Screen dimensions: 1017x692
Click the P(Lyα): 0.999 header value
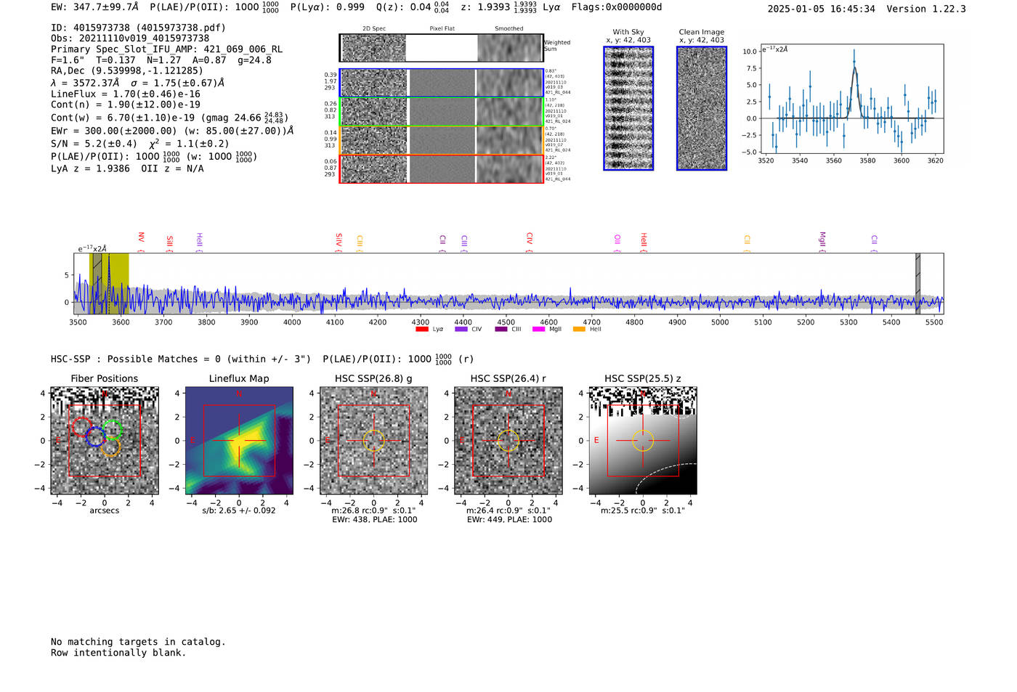pyautogui.click(x=328, y=7)
